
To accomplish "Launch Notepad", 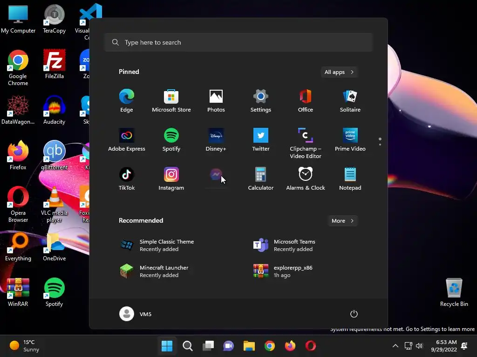I will point(350,179).
